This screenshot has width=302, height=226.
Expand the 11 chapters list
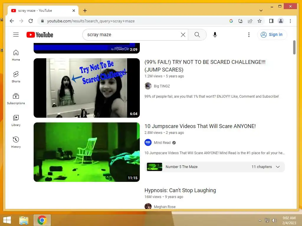pyautogui.click(x=278, y=167)
